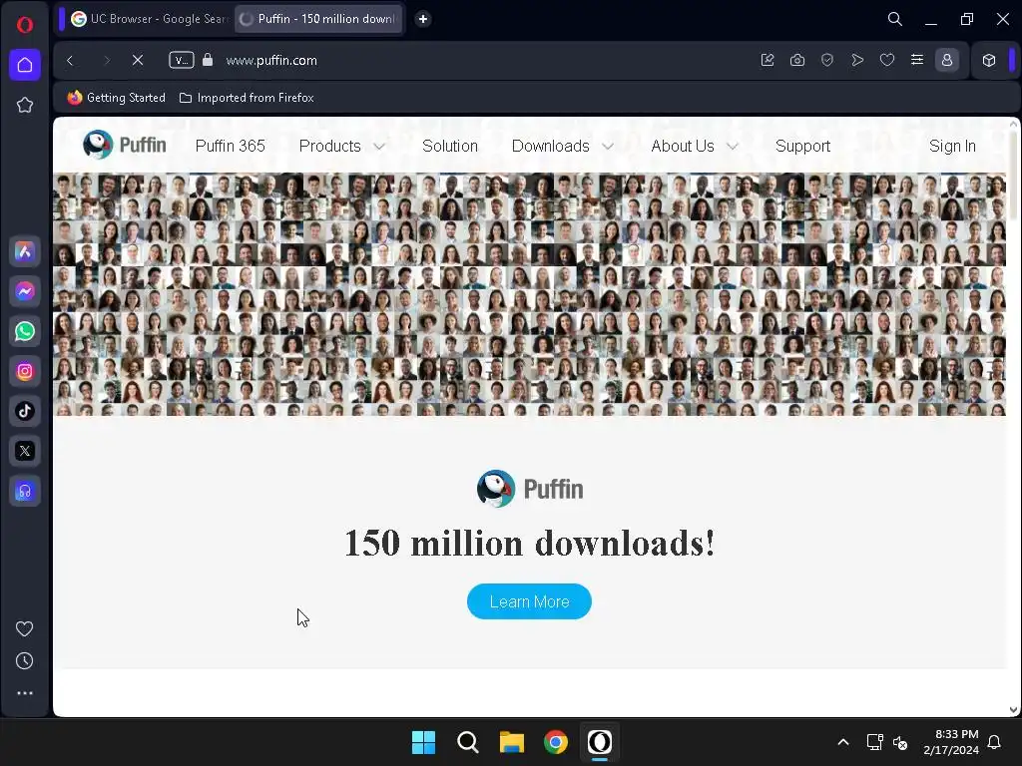1022x766 pixels.
Task: Add page to bookmarks with heart icon
Action: point(887,60)
